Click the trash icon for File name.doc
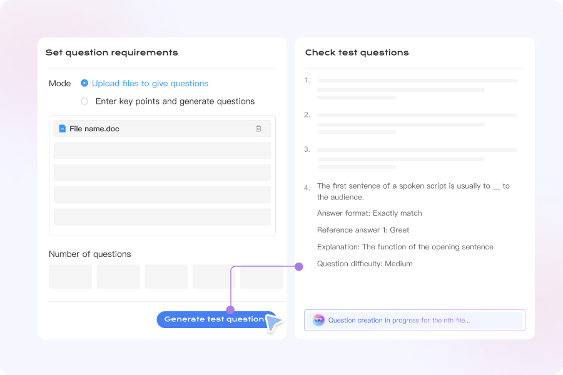Viewport: 563px width, 375px height. click(x=258, y=129)
